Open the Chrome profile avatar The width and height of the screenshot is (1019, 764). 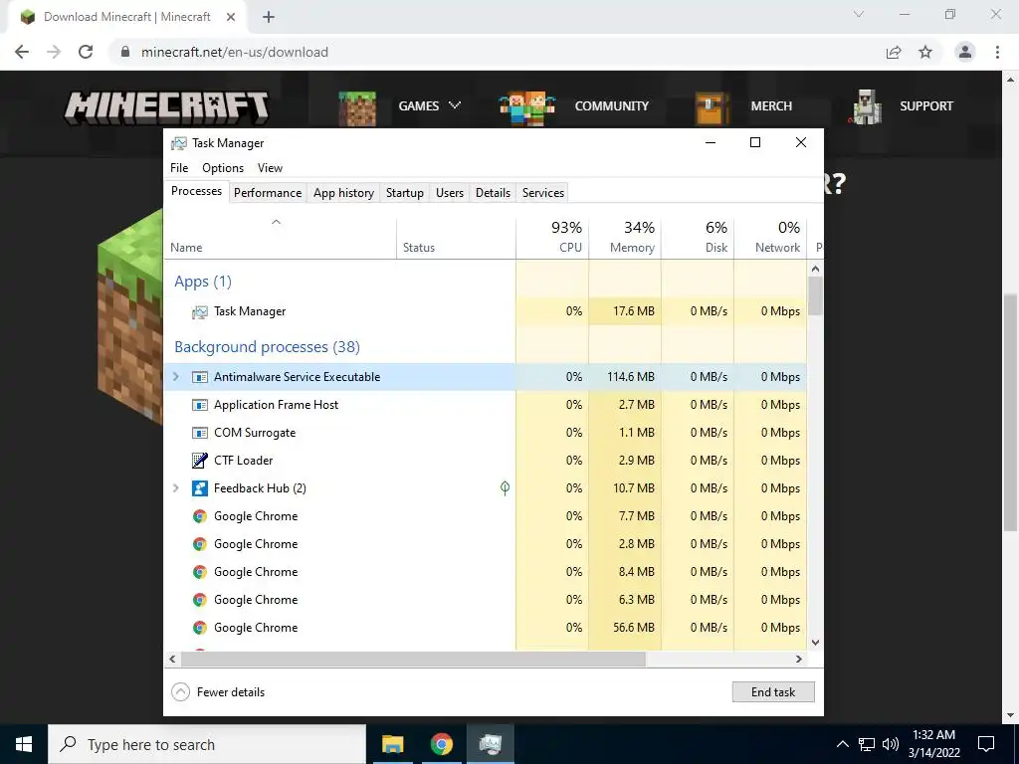pos(965,52)
